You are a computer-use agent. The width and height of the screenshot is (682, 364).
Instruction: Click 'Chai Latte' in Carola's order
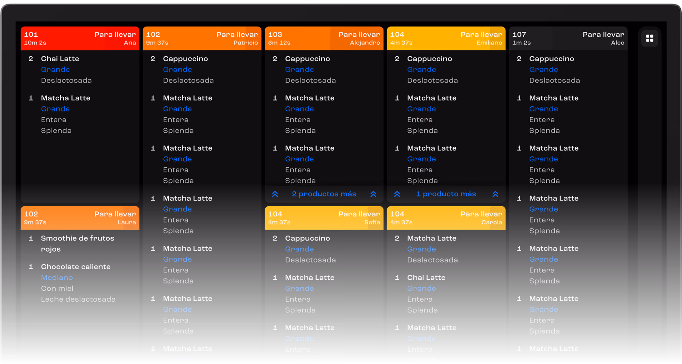(426, 277)
